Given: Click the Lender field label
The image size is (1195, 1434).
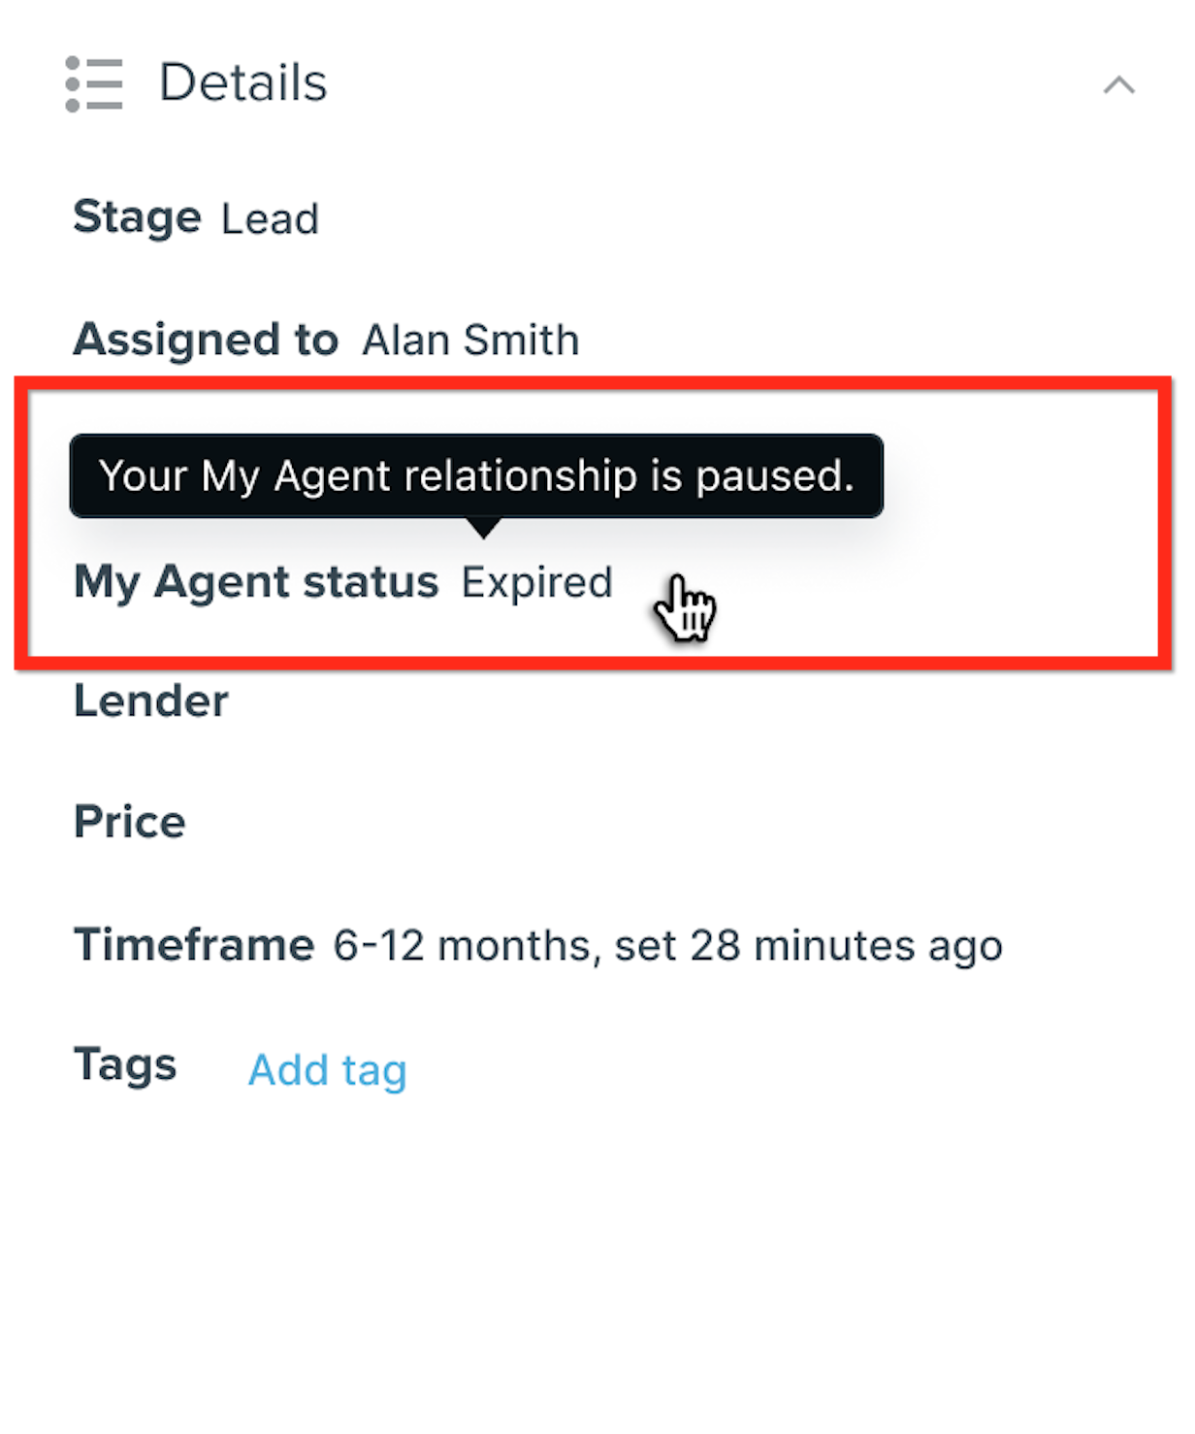Looking at the screenshot, I should 151,701.
